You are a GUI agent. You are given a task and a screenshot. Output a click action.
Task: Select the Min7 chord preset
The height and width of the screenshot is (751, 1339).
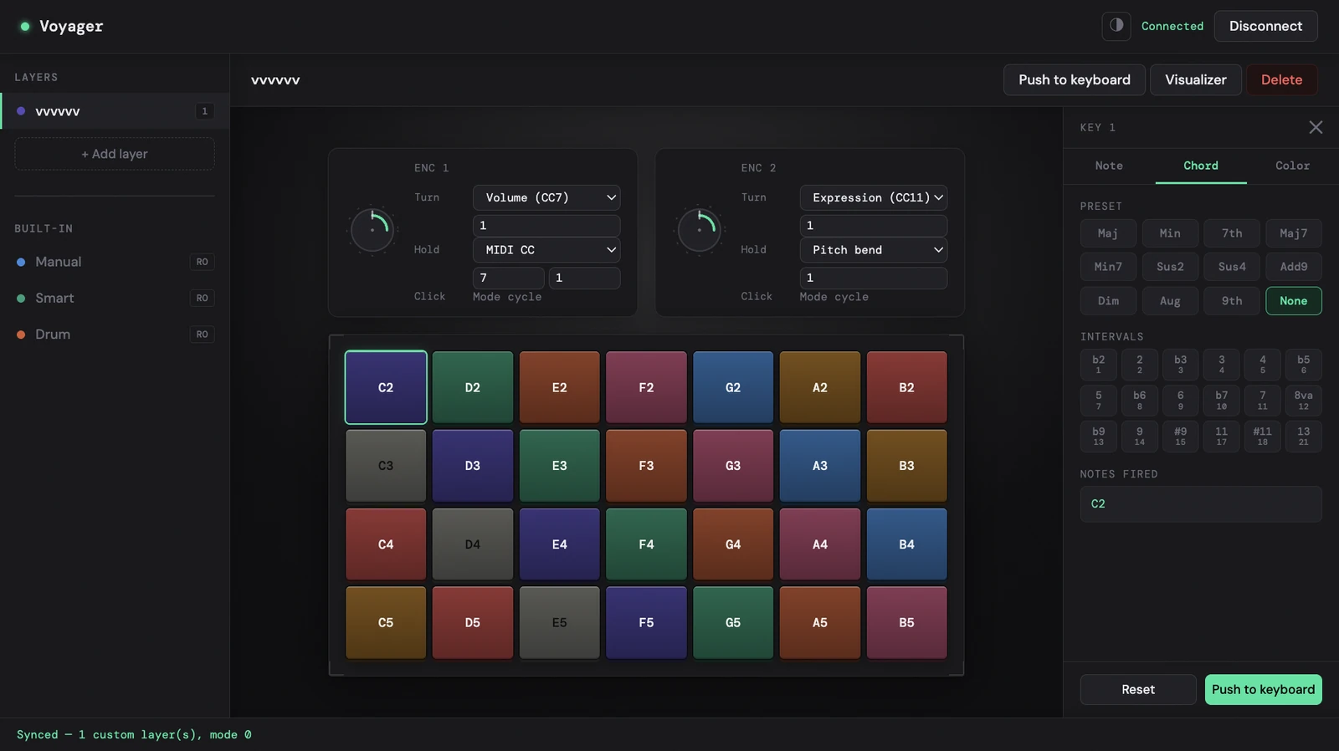[x=1108, y=267]
